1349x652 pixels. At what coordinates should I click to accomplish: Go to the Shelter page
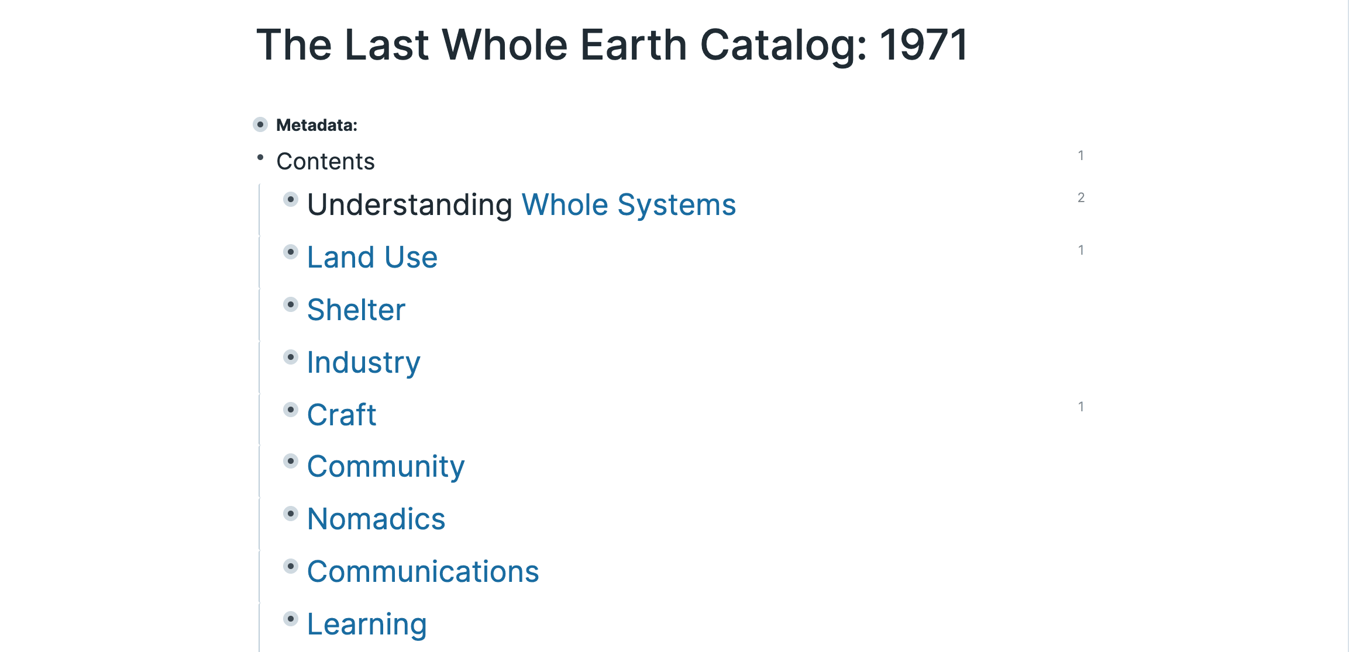(x=356, y=310)
